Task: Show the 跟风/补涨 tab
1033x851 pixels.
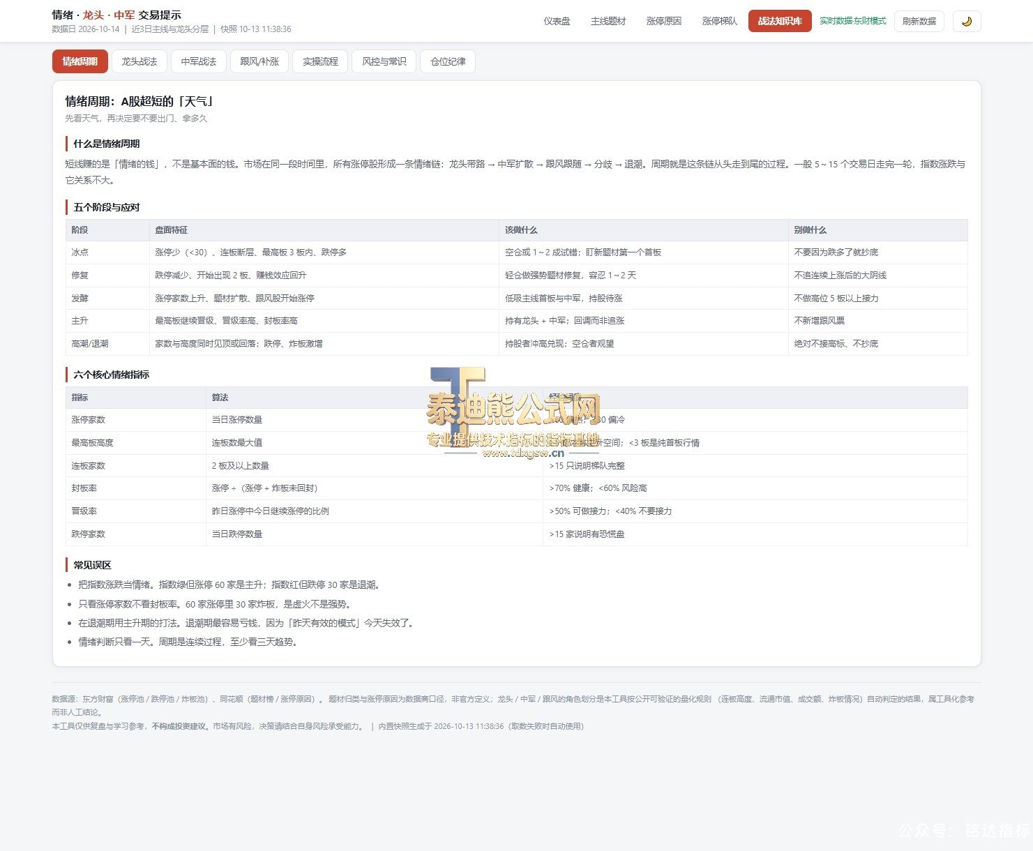Action: tap(259, 61)
